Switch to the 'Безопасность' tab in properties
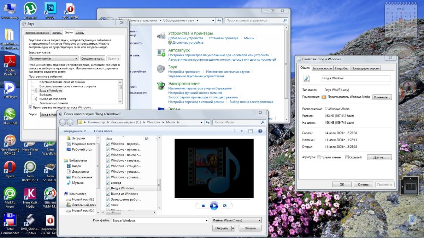 coord(322,68)
